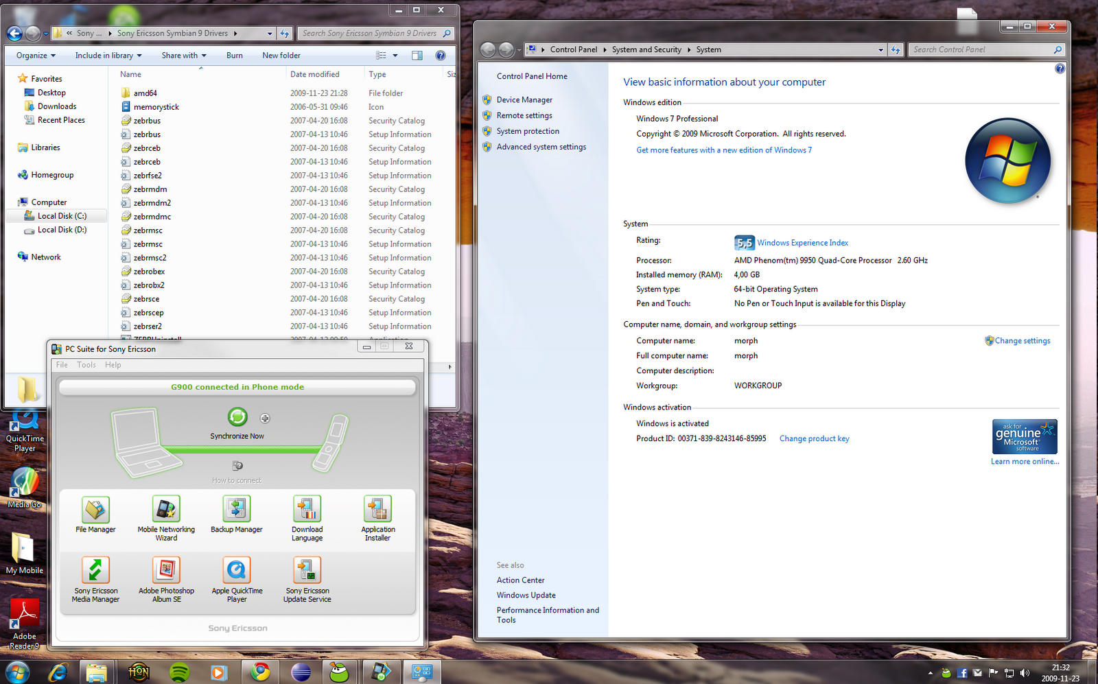
Task: Open Windows Update under See also
Action: (526, 595)
